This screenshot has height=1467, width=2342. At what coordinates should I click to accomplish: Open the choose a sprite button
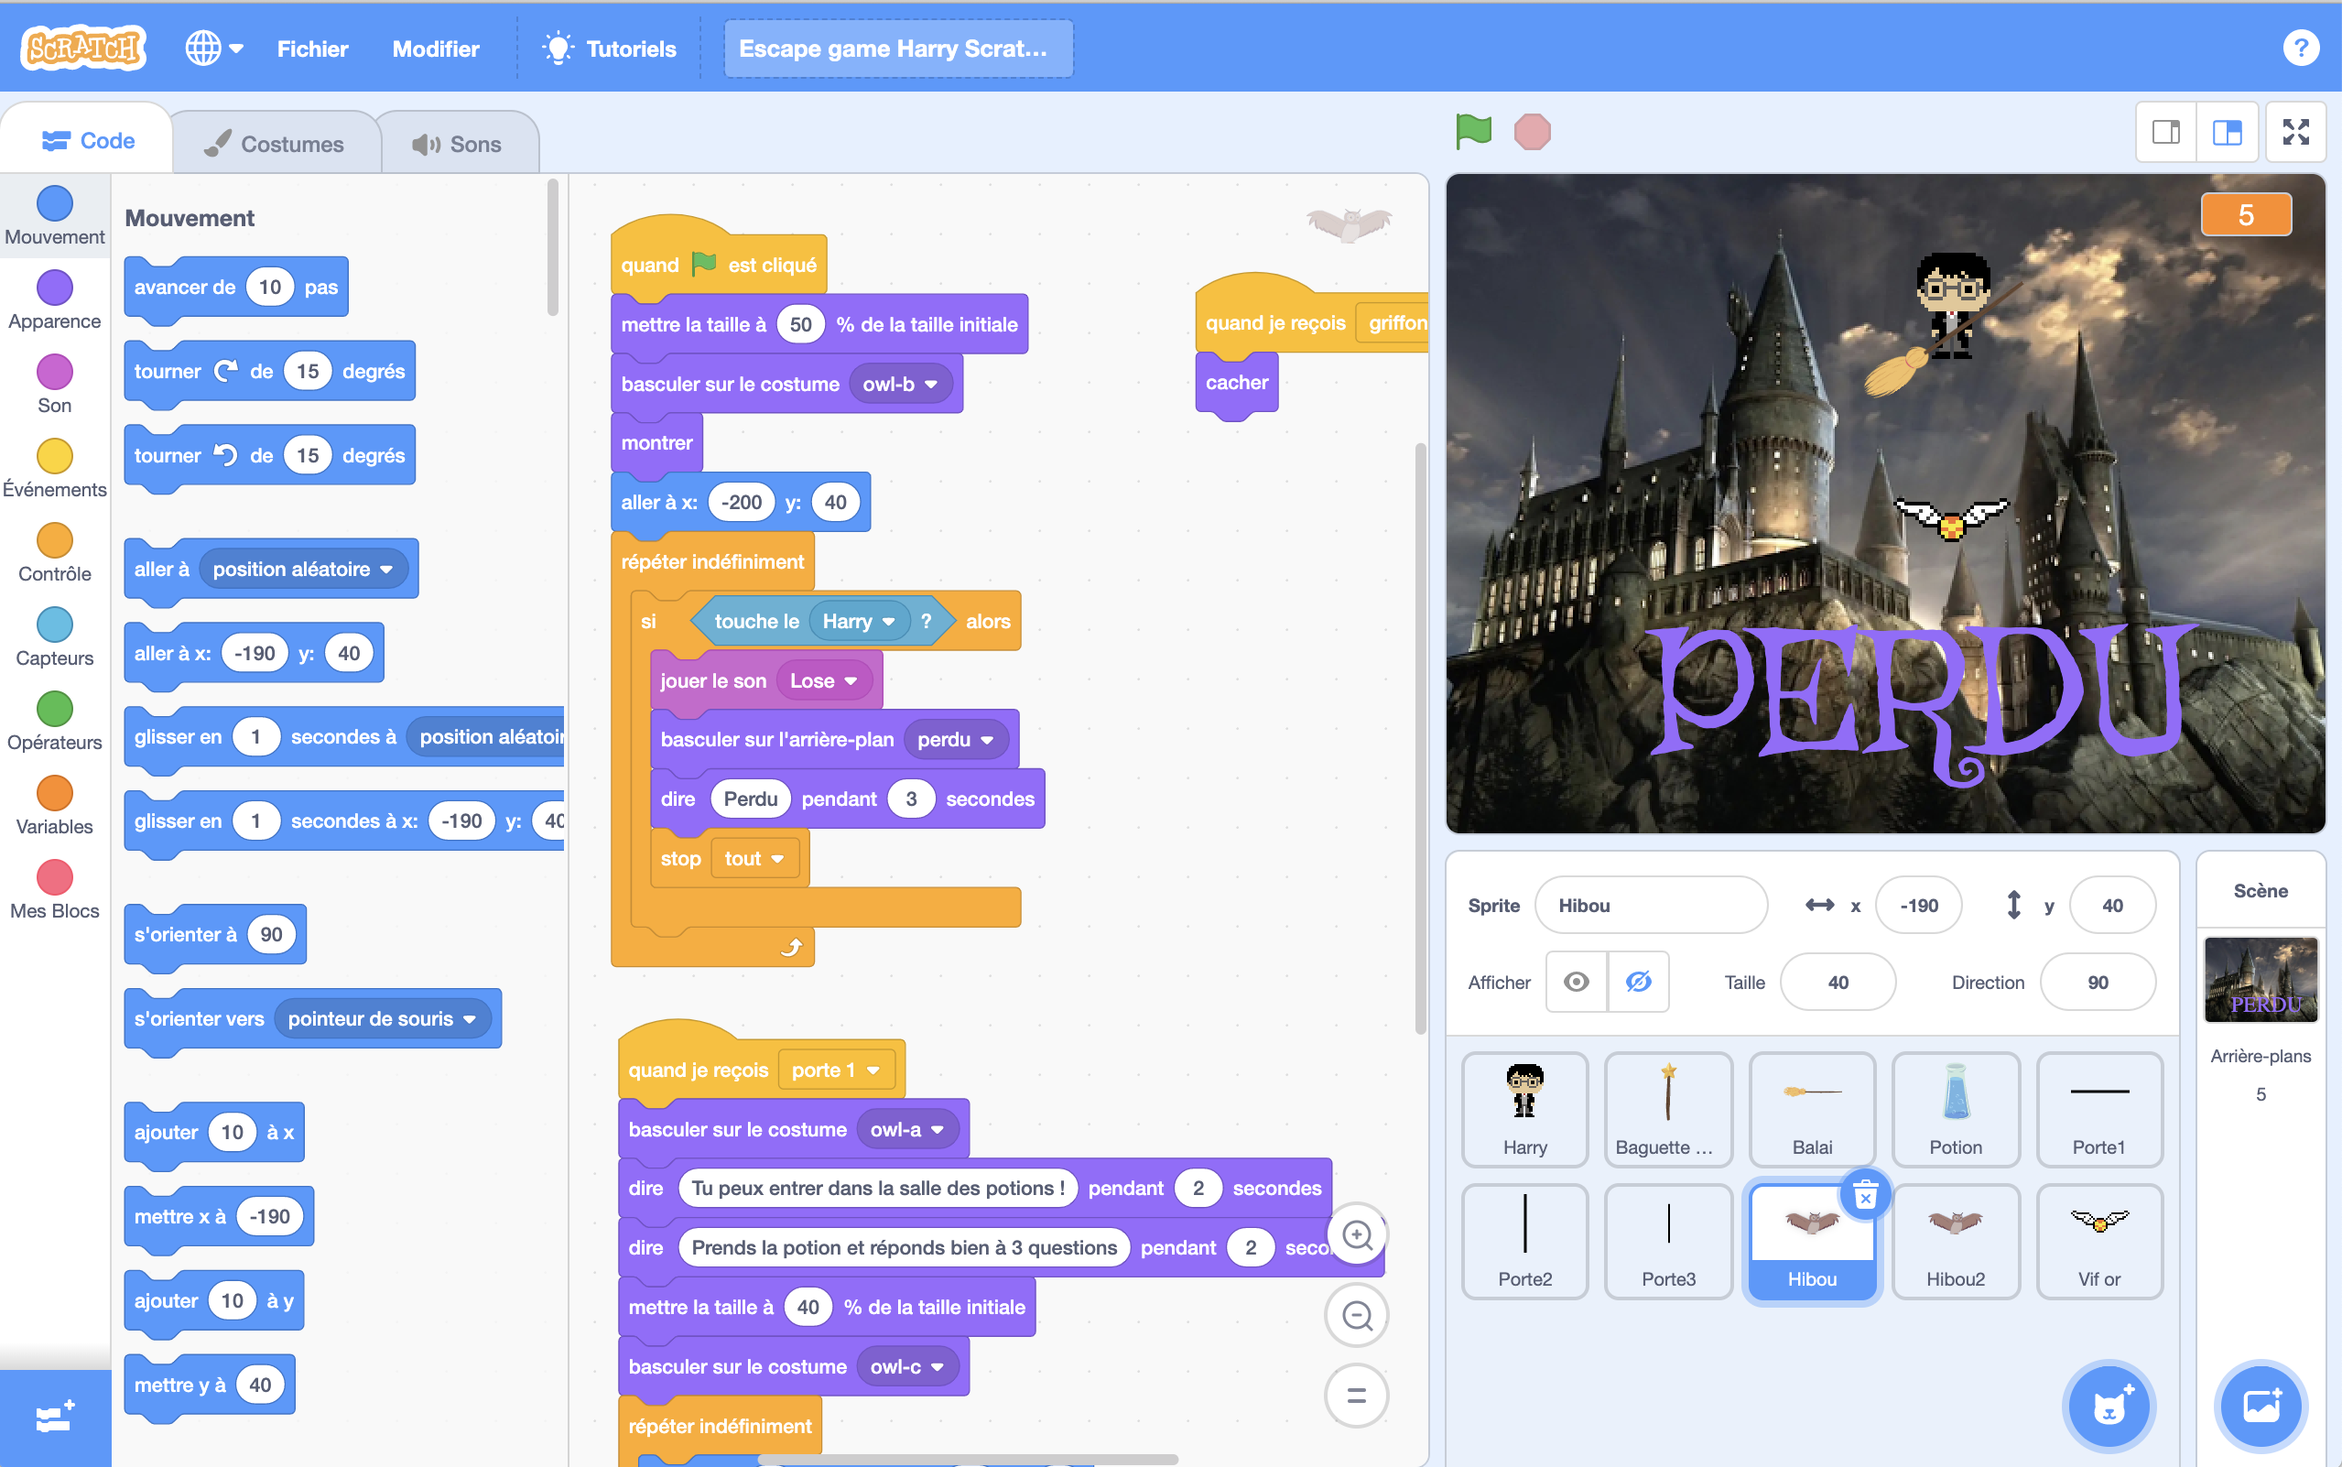tap(2109, 1406)
